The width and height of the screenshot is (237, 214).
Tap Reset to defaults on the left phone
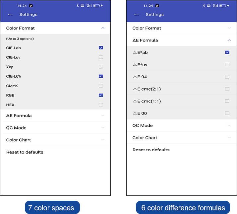click(25, 152)
